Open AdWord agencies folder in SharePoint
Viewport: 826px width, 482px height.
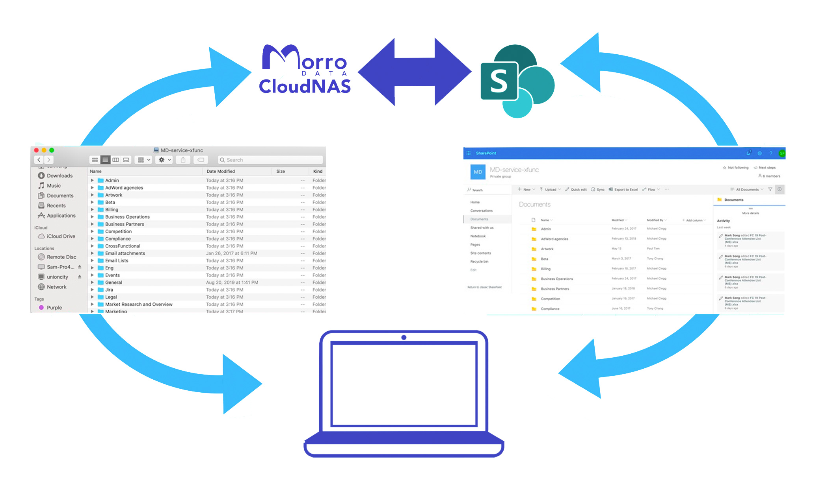pyautogui.click(x=554, y=239)
